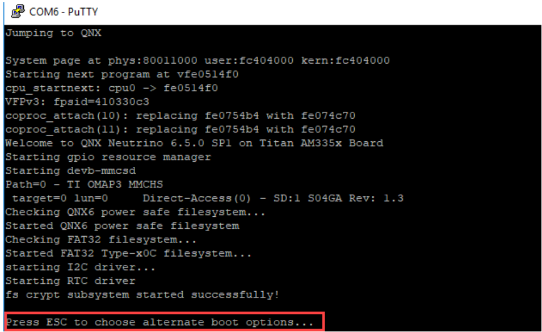
Task: Click the "coproc_attach(11)" line
Action: (180, 129)
